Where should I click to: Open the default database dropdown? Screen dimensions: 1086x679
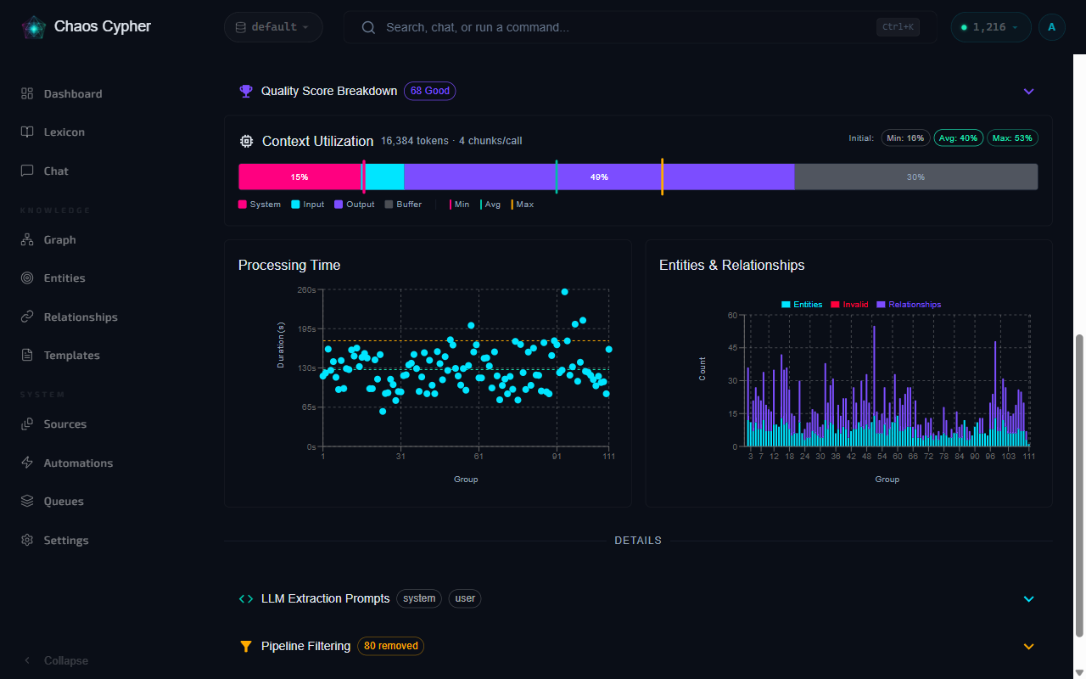click(273, 27)
